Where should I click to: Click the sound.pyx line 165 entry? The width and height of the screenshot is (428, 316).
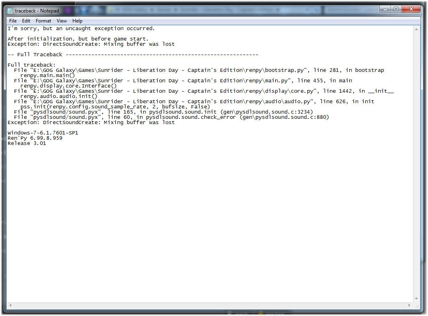(x=163, y=112)
